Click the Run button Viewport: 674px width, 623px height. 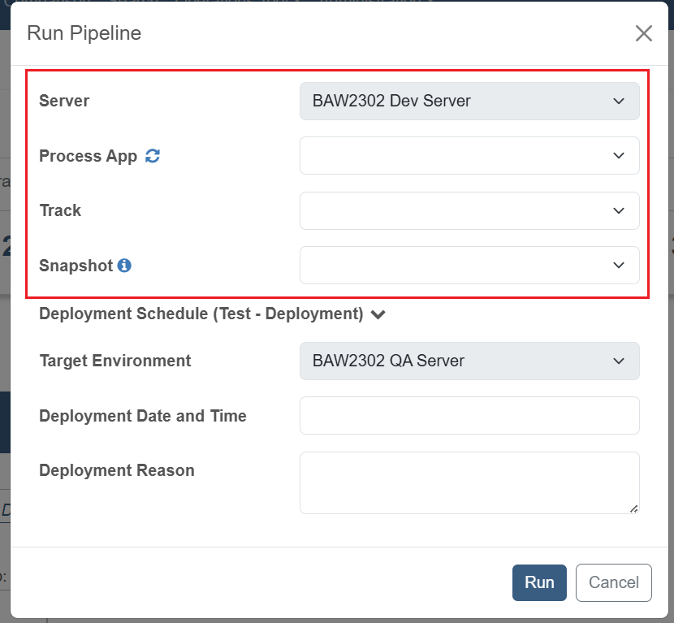(x=539, y=582)
